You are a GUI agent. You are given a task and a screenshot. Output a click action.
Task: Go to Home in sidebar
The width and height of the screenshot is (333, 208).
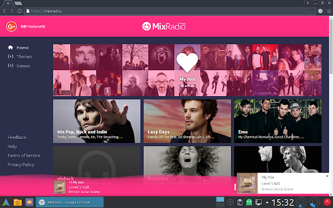[x=23, y=47]
